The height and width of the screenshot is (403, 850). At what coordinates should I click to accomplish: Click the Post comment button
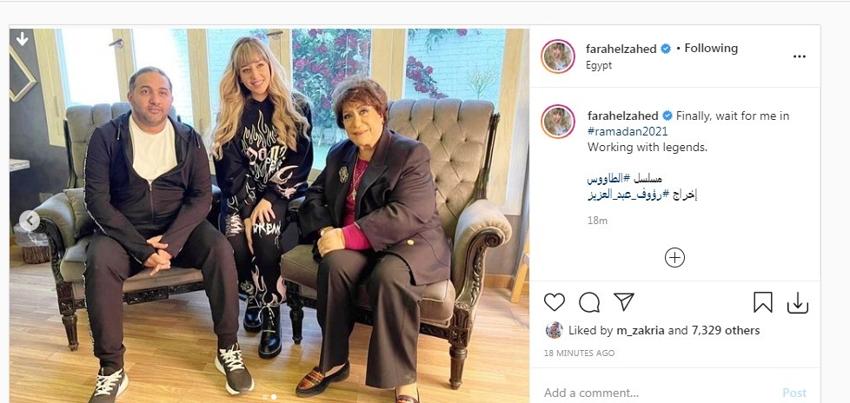(794, 393)
